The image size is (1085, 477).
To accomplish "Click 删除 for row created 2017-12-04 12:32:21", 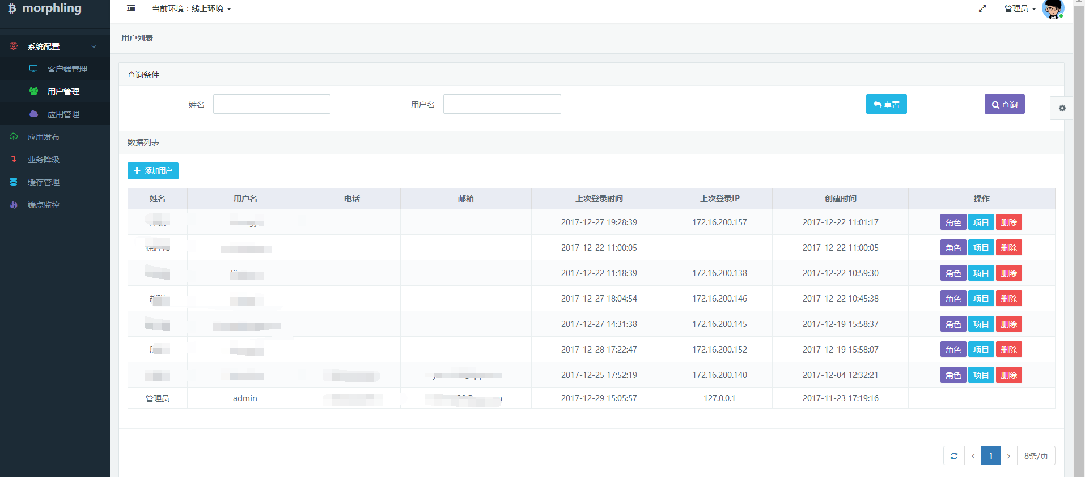I will (1008, 375).
